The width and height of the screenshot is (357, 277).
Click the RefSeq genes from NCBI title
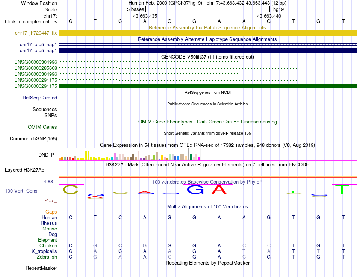(207, 93)
